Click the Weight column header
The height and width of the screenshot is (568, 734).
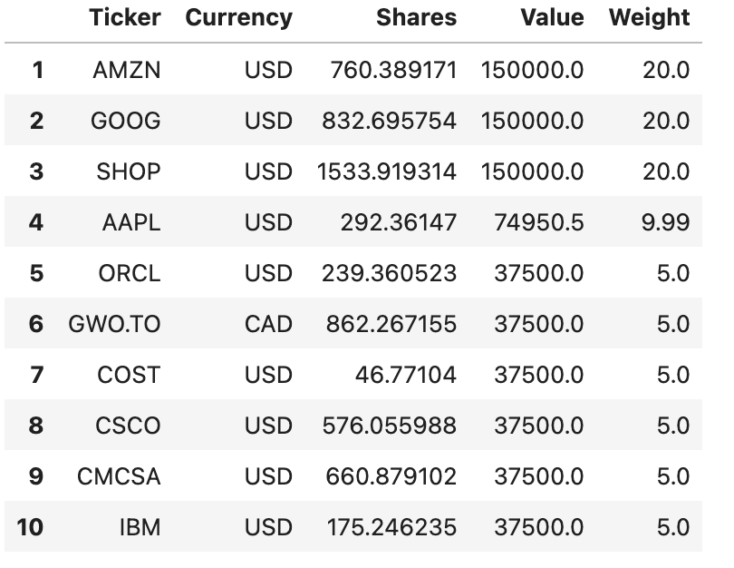coord(649,17)
